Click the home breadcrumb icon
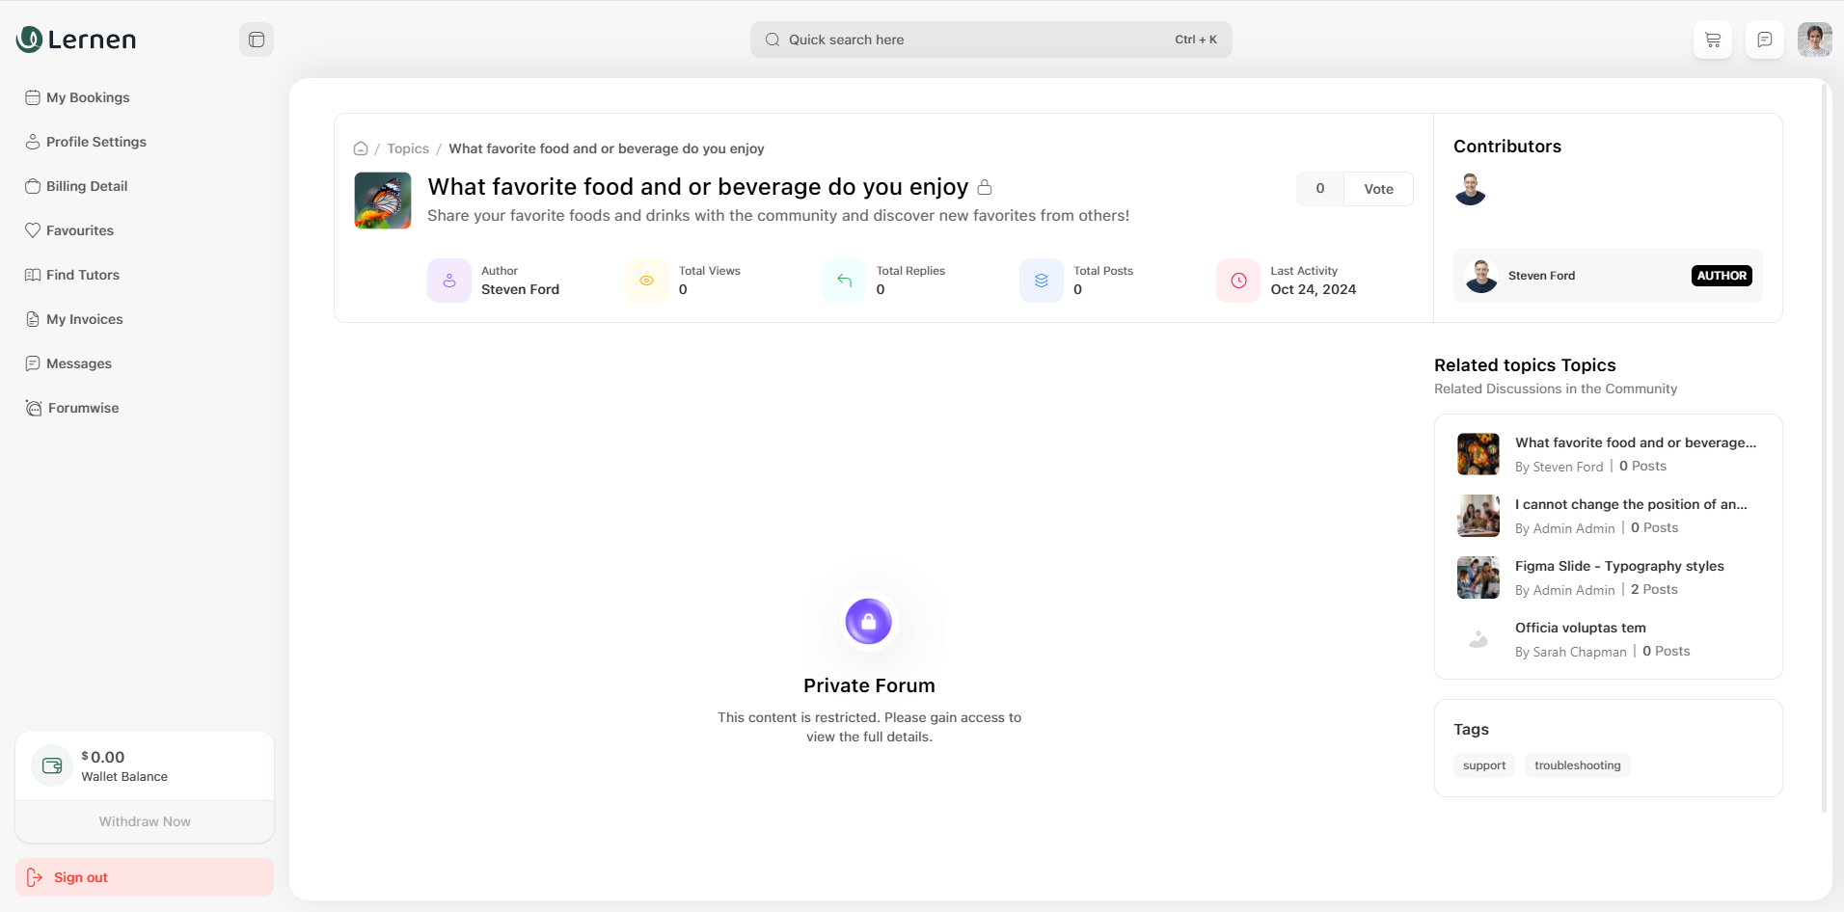1844x912 pixels. point(361,148)
